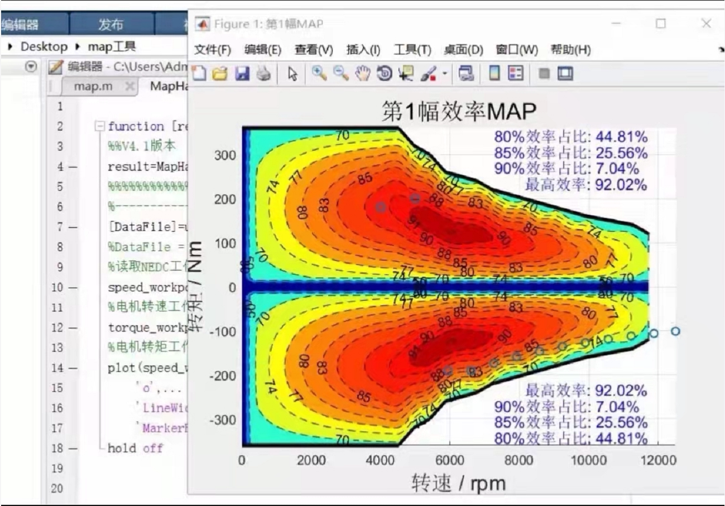
Task: Activate the Zoom Out magnifier tool
Action: point(340,74)
